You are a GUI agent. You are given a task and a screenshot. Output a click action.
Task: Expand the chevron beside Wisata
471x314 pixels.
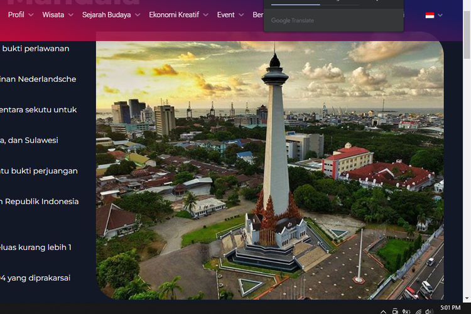click(x=71, y=14)
